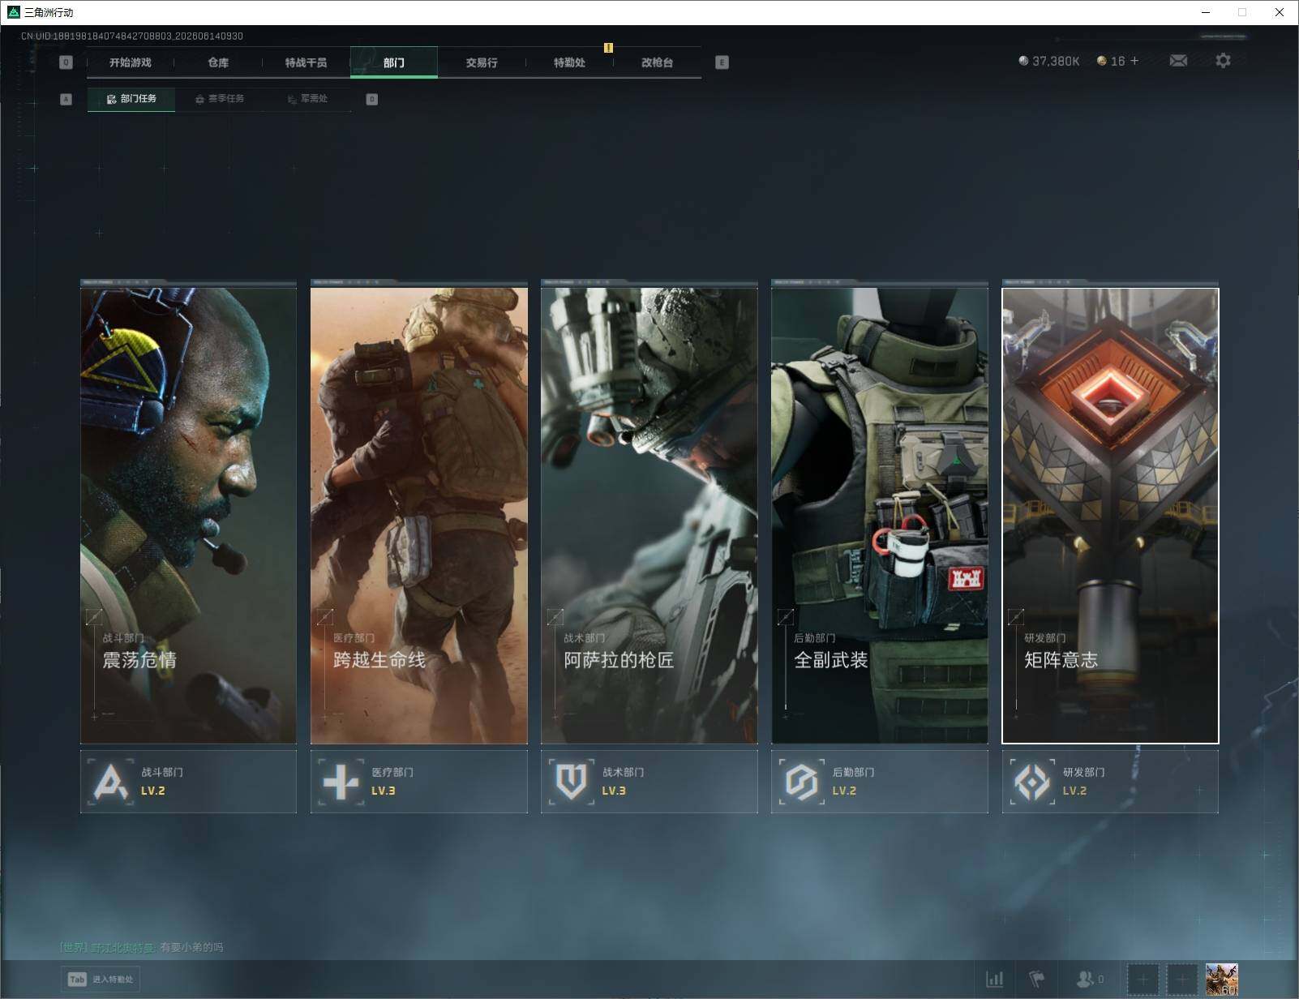Click the gold coin icon beside 16
The image size is (1299, 999).
coord(1101,61)
